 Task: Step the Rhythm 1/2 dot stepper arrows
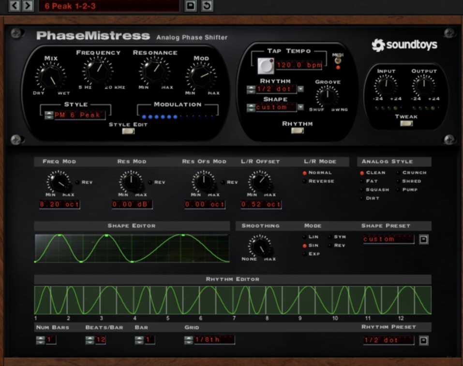(x=251, y=89)
